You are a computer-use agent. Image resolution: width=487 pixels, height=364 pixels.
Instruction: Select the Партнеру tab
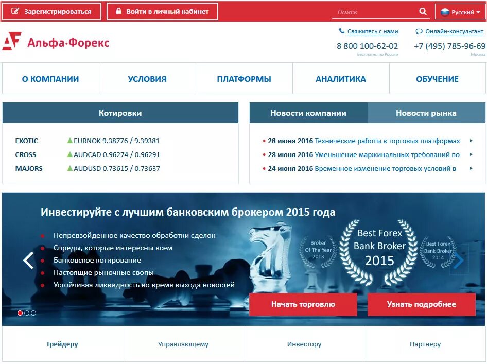425,344
